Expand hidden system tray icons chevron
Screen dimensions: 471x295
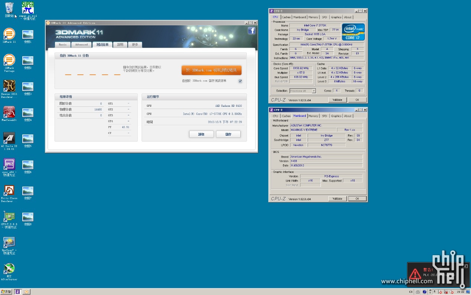click(435, 292)
